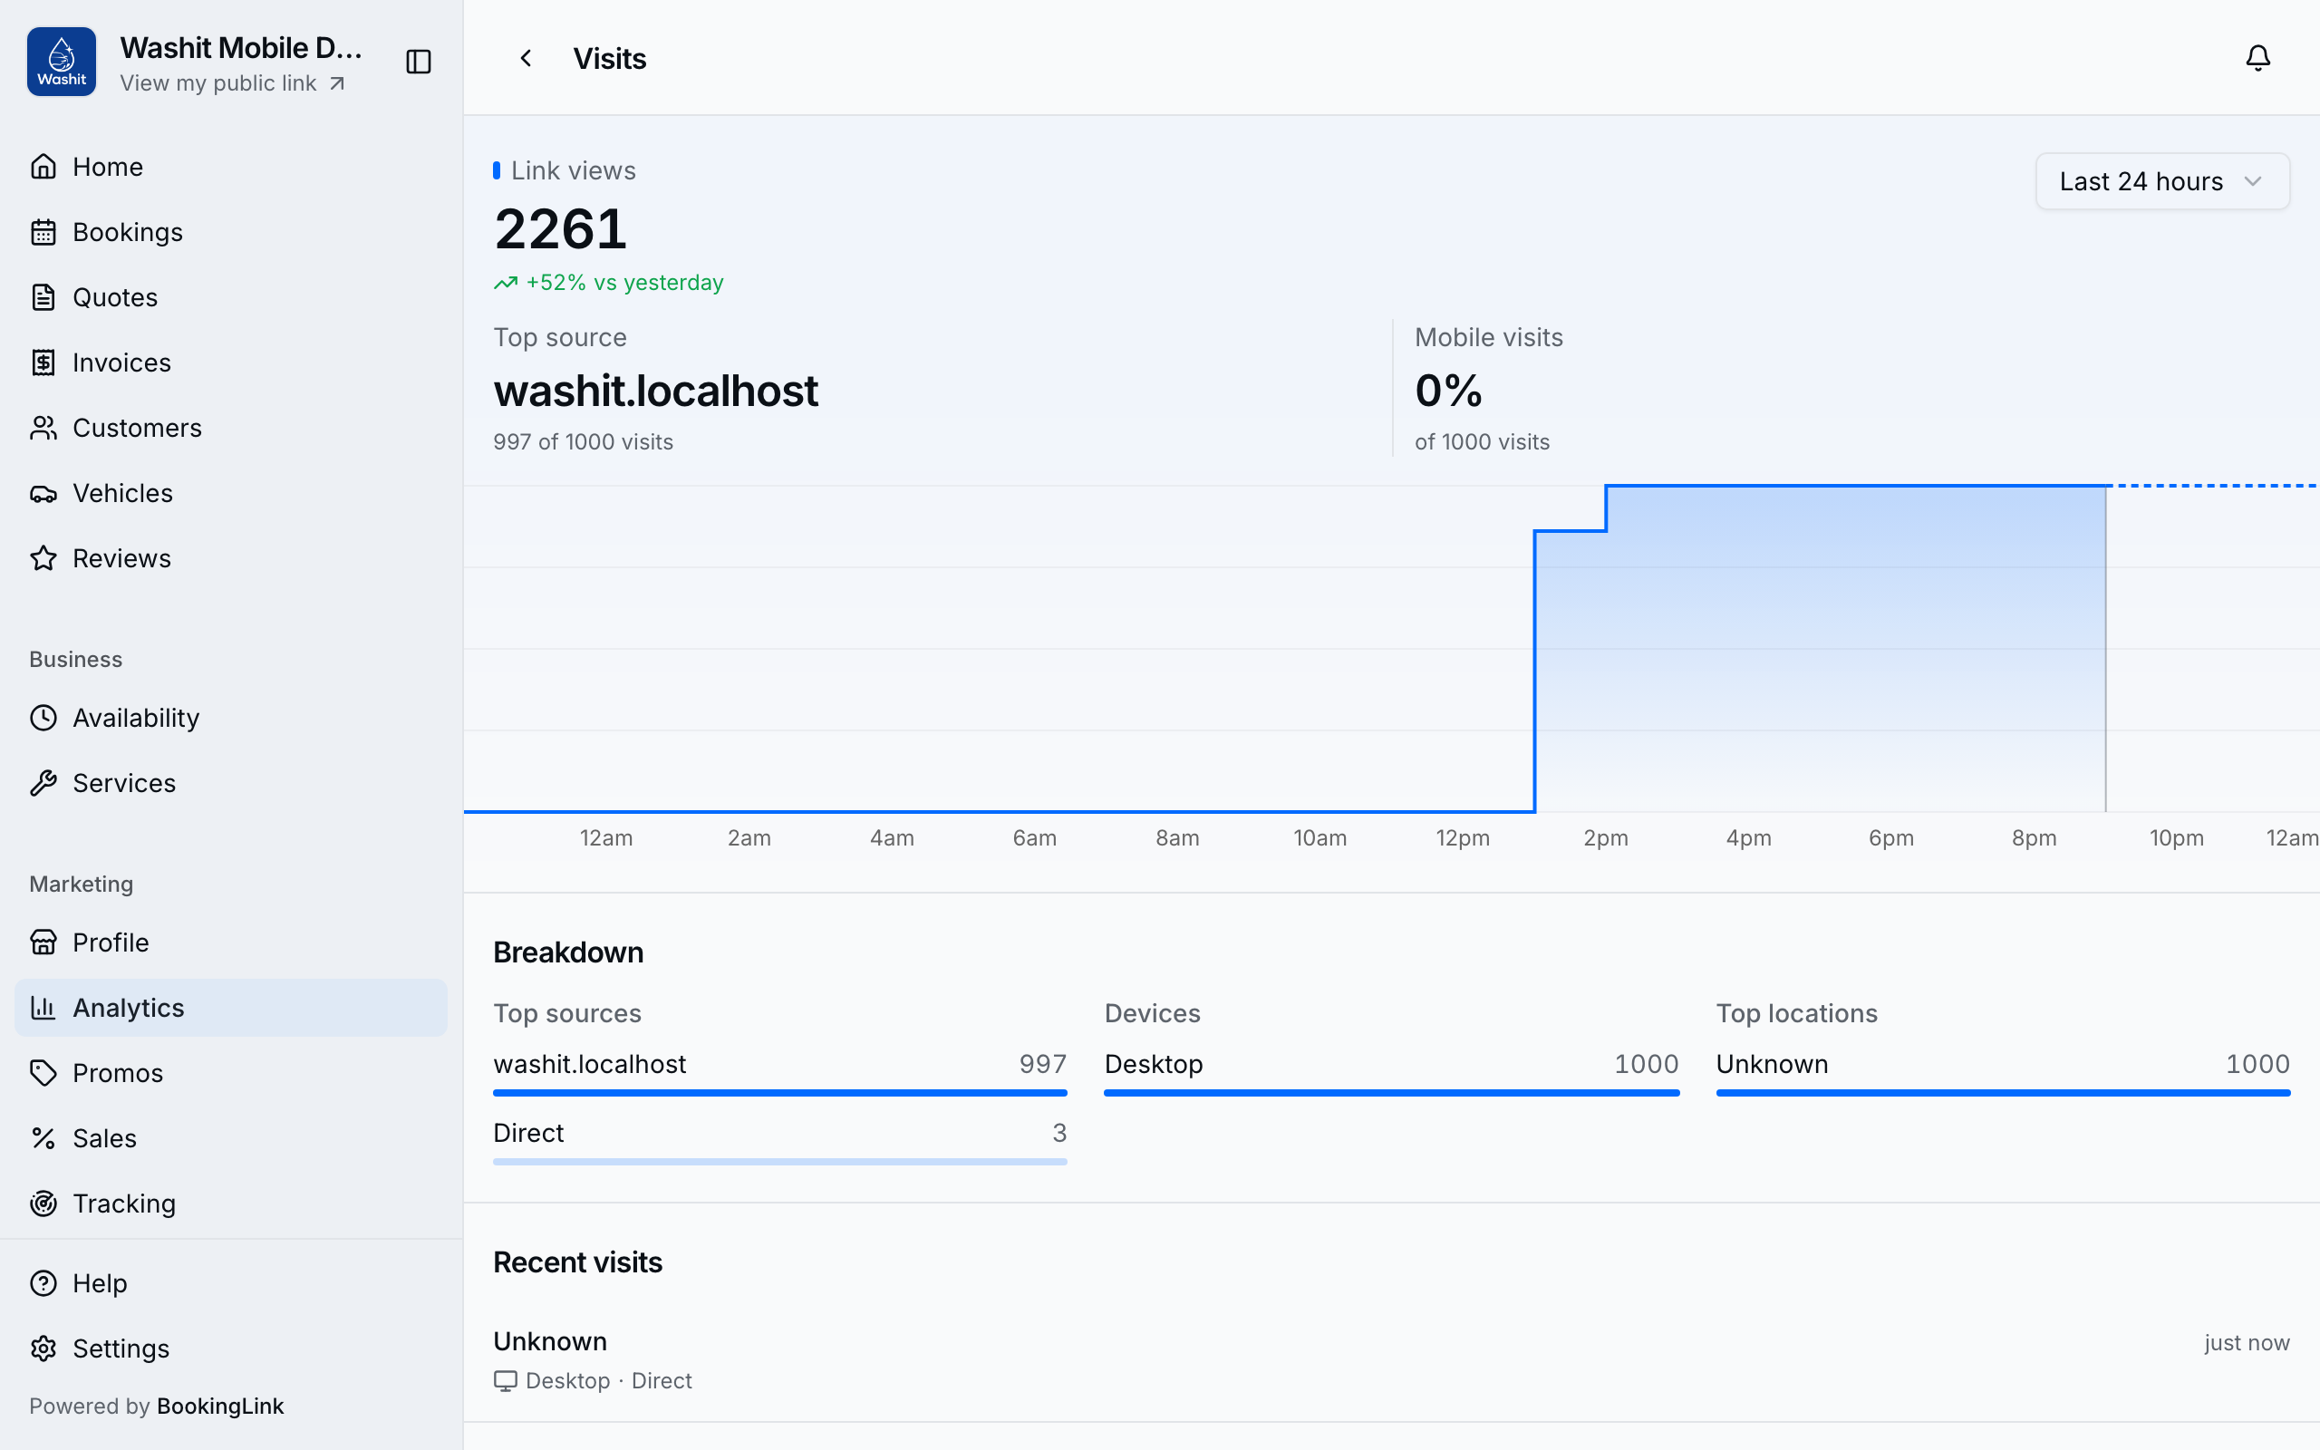Open the Analytics menu item
This screenshot has width=2320, height=1450.
pyautogui.click(x=231, y=1007)
